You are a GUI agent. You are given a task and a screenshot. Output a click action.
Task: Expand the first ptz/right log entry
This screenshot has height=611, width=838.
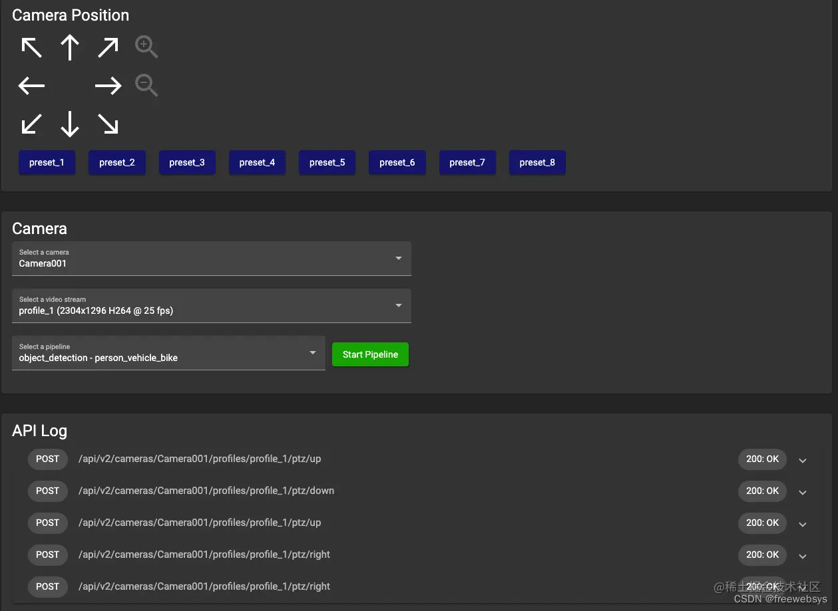[803, 556]
